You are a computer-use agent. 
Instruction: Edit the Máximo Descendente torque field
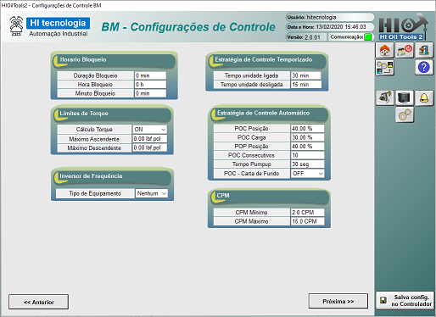[x=150, y=147]
